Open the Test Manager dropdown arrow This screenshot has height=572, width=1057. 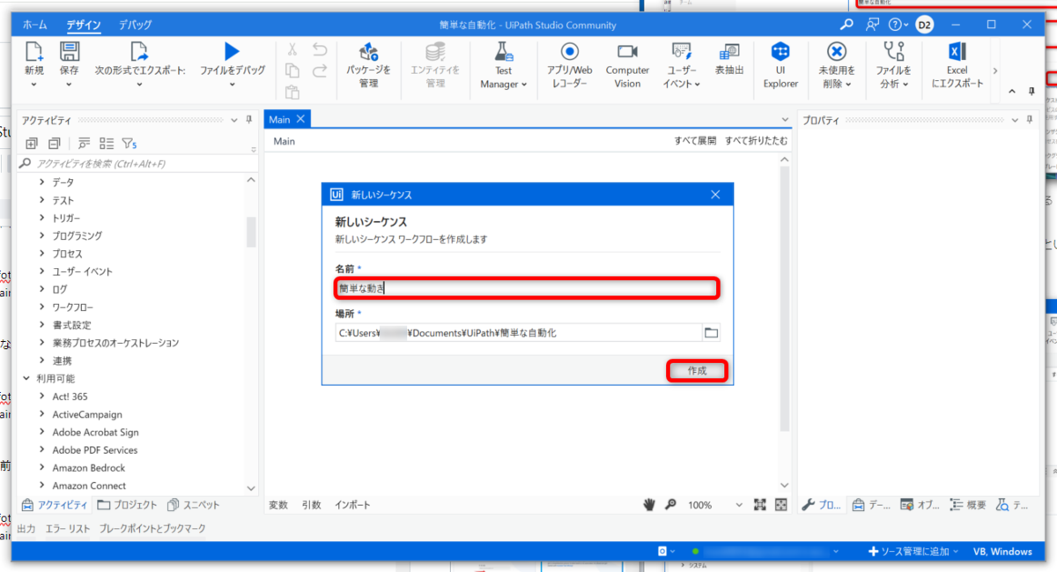click(x=524, y=85)
